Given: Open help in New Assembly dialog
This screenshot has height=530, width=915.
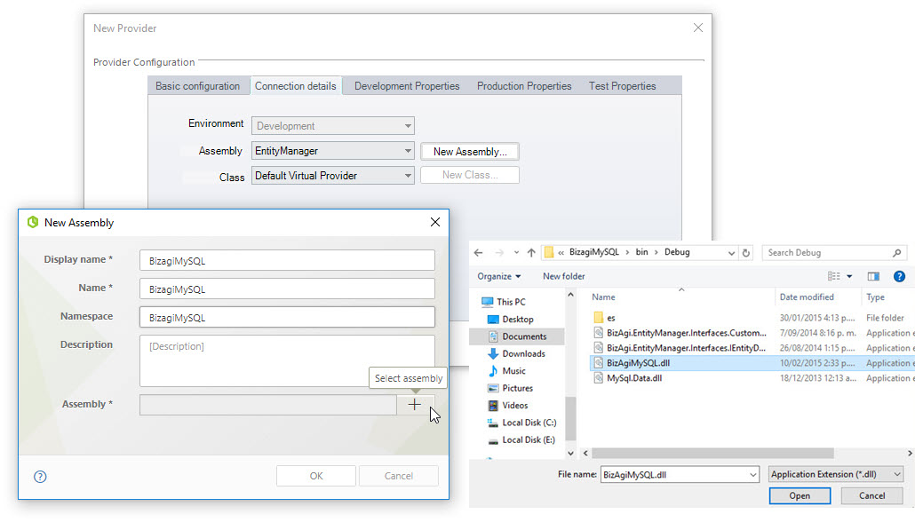Looking at the screenshot, I should click(40, 477).
